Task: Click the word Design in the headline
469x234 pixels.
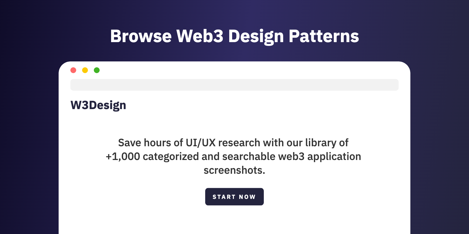Action: click(256, 36)
